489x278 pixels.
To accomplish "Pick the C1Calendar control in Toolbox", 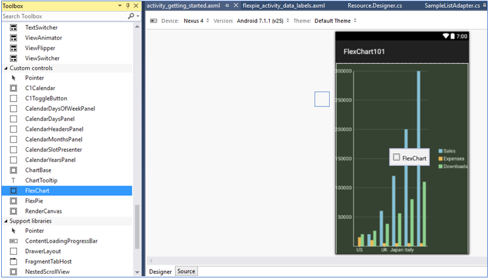I will 39,88.
